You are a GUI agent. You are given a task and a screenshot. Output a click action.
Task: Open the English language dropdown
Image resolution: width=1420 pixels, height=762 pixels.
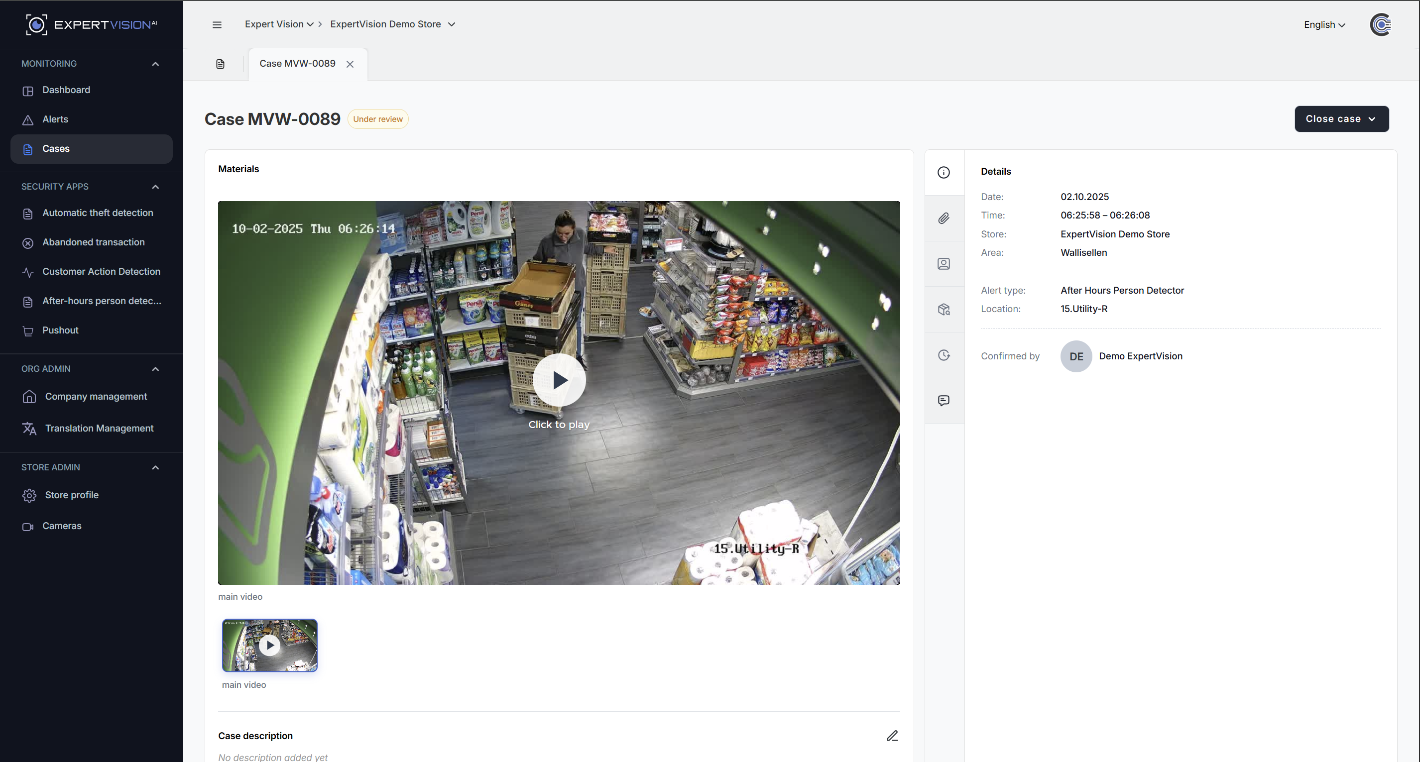[1324, 25]
